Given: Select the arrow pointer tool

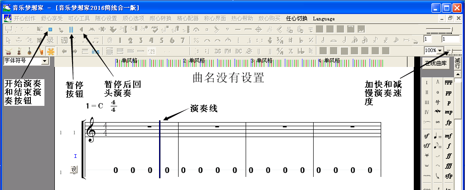Looking at the screenshot, I should coord(8,40).
